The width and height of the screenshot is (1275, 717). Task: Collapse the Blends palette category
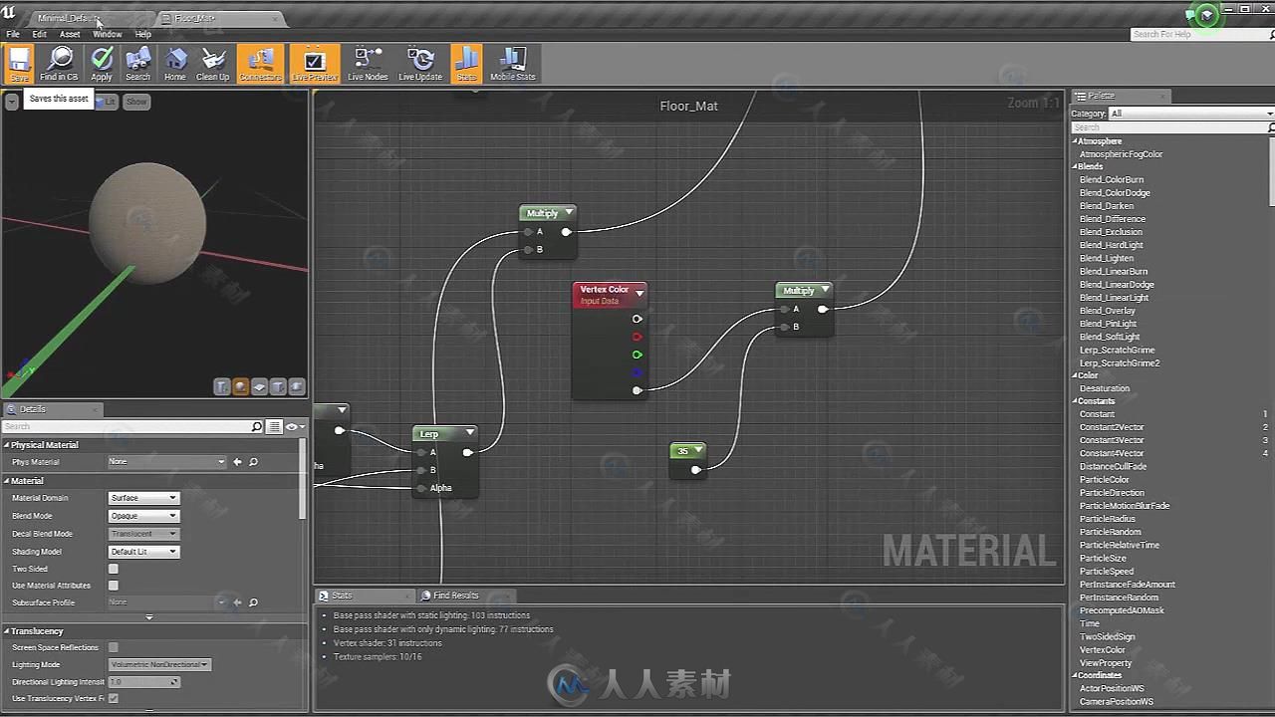1075,167
